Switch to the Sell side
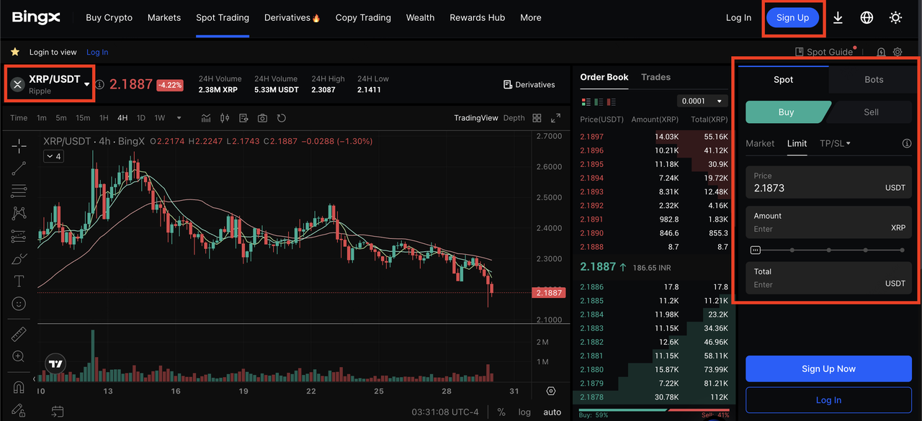The image size is (922, 421). point(871,112)
